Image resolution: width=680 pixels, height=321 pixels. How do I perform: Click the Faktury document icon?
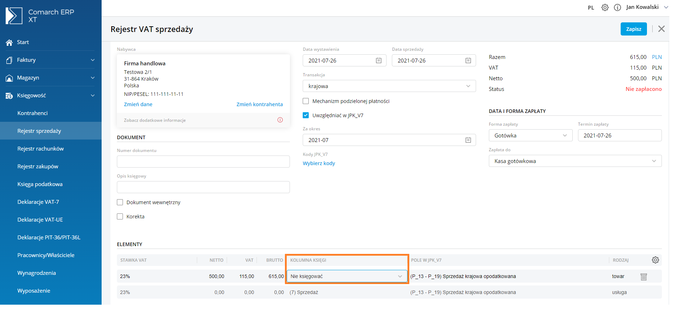10,60
